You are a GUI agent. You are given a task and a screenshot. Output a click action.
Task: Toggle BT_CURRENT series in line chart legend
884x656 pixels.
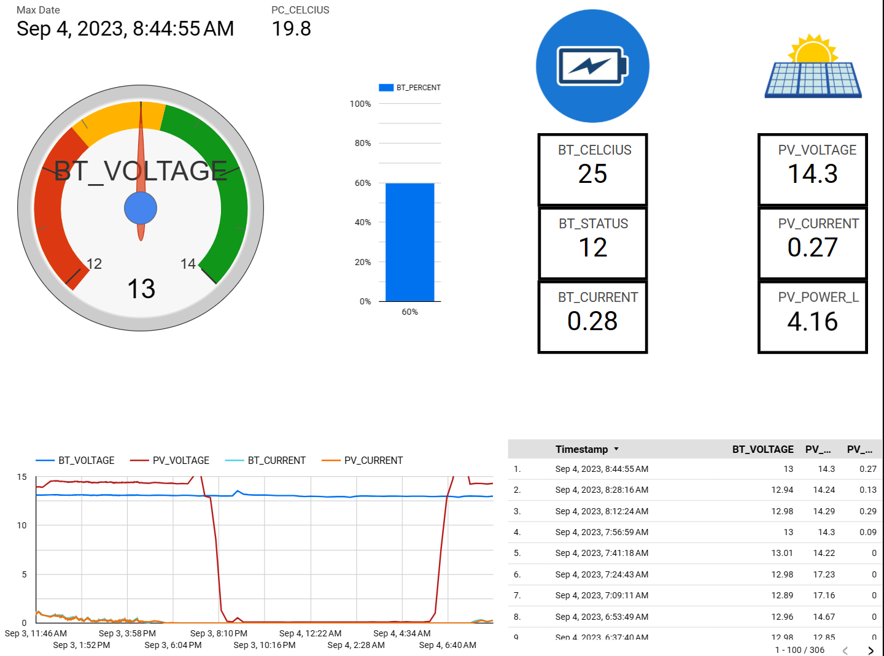[x=265, y=460]
